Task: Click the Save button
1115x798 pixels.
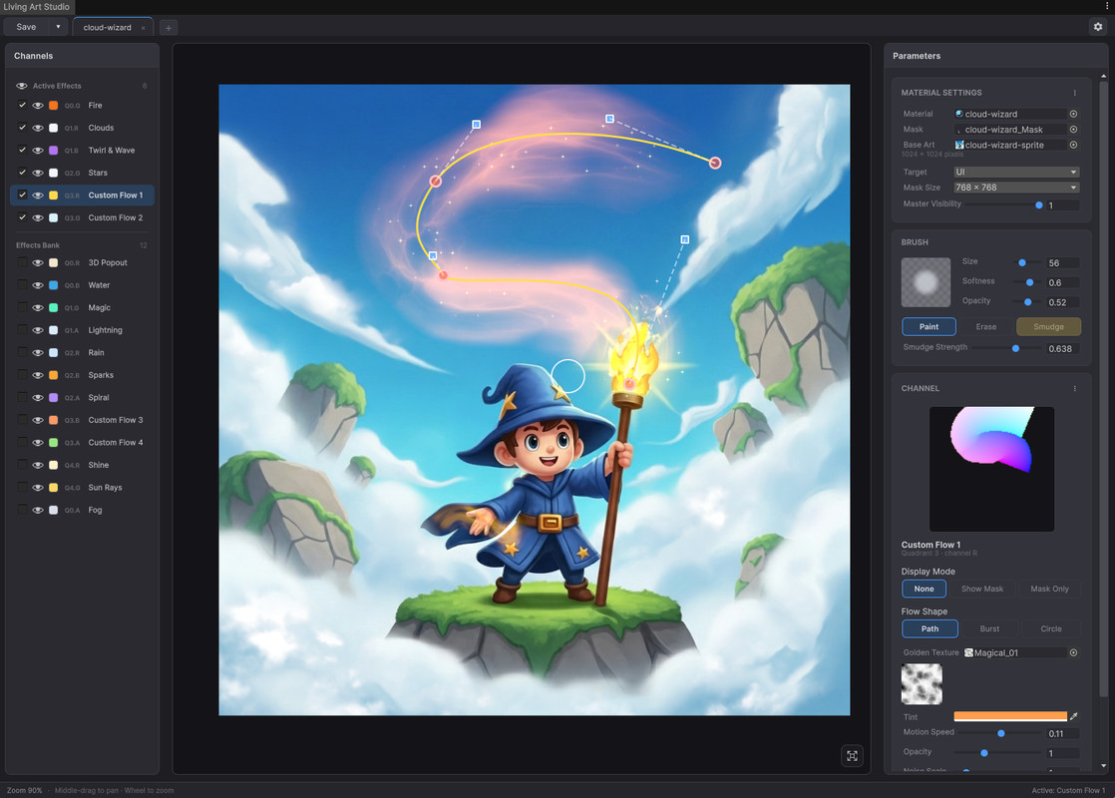Action: tap(26, 27)
